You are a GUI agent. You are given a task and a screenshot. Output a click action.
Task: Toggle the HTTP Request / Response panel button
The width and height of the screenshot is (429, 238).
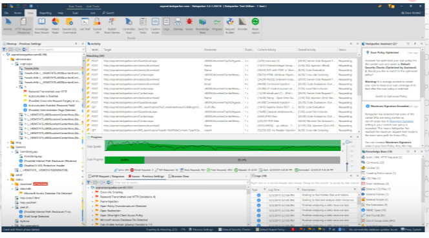[23, 26]
